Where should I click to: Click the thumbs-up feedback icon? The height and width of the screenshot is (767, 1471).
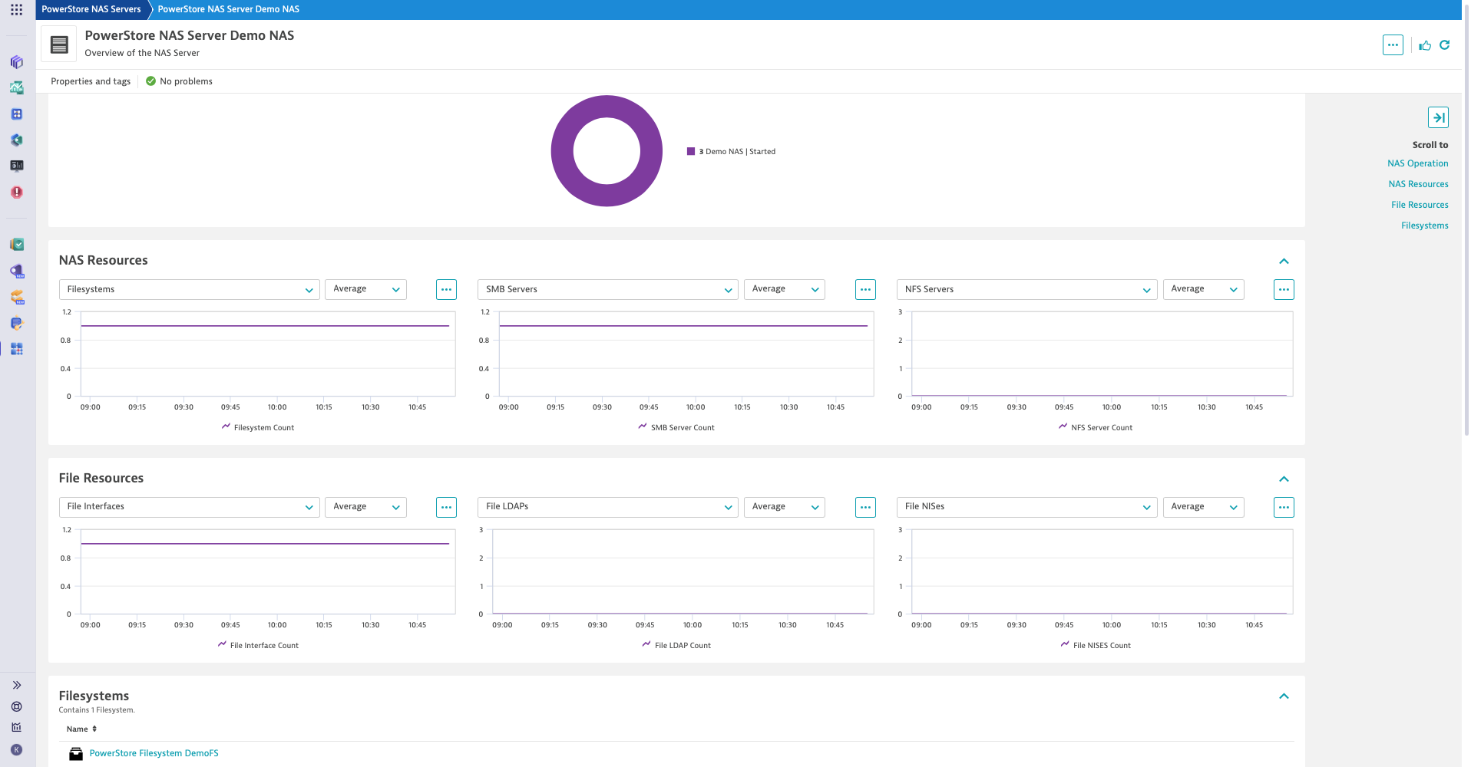click(x=1425, y=45)
